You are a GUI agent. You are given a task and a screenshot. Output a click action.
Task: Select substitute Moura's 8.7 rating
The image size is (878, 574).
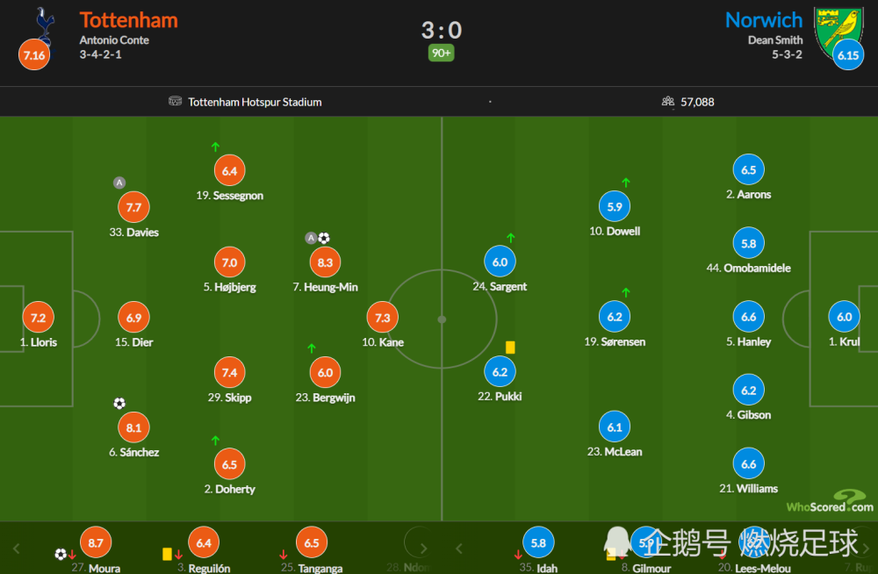(x=96, y=542)
